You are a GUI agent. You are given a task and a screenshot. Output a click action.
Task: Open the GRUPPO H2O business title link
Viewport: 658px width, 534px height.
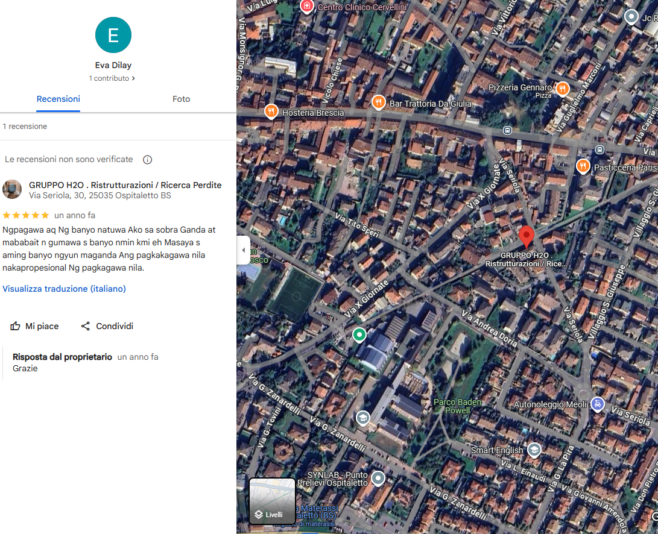tap(125, 185)
